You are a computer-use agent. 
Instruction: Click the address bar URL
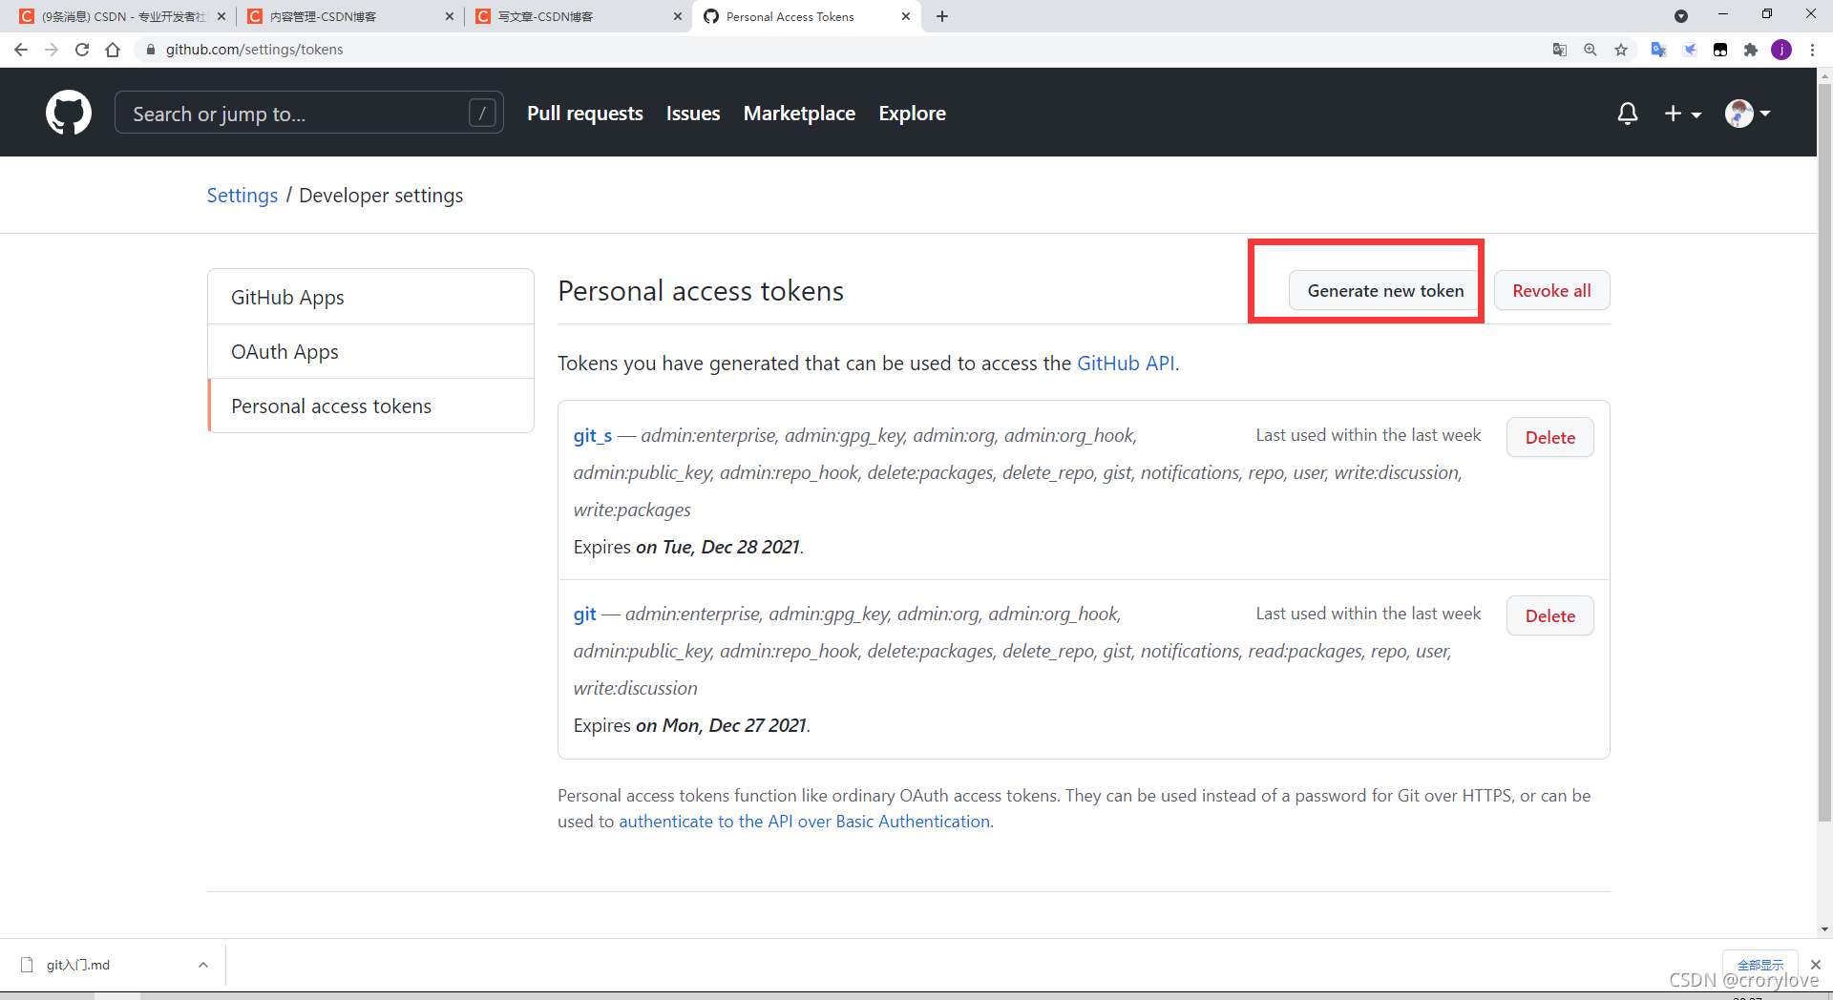(254, 50)
